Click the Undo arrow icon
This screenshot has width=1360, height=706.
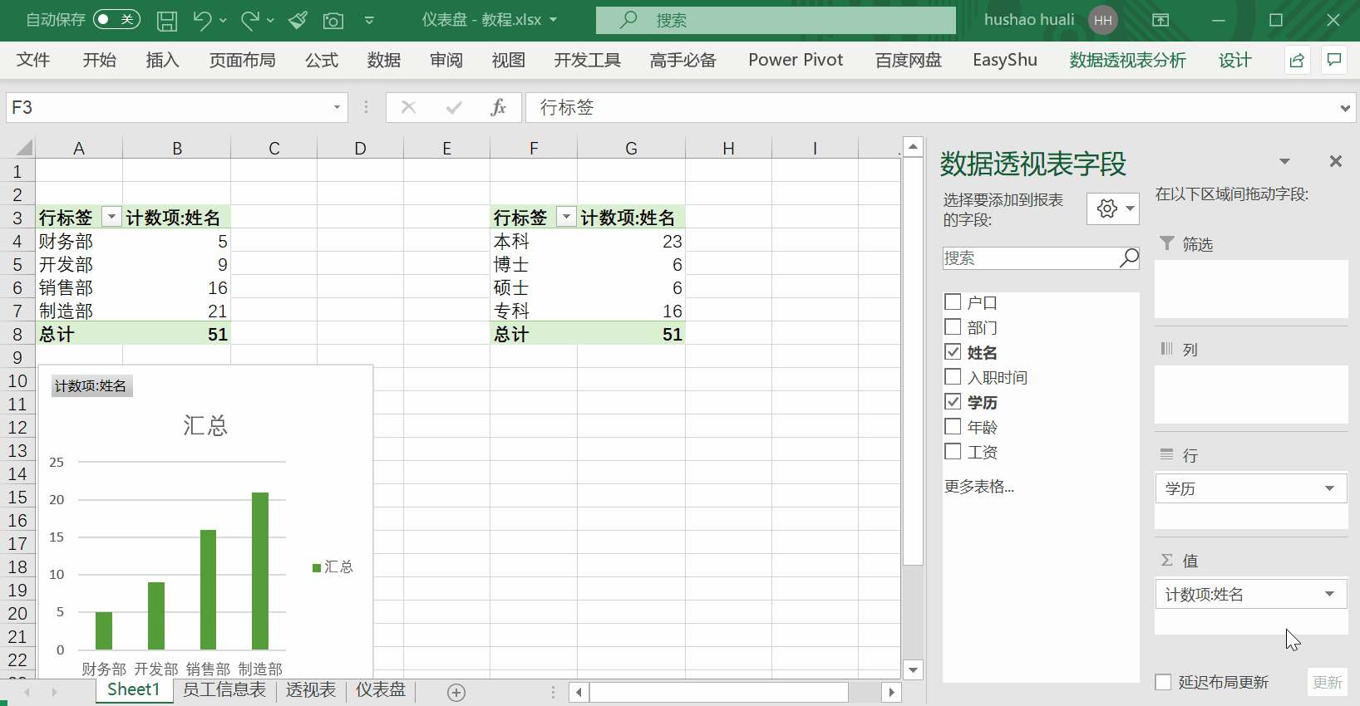pyautogui.click(x=202, y=21)
